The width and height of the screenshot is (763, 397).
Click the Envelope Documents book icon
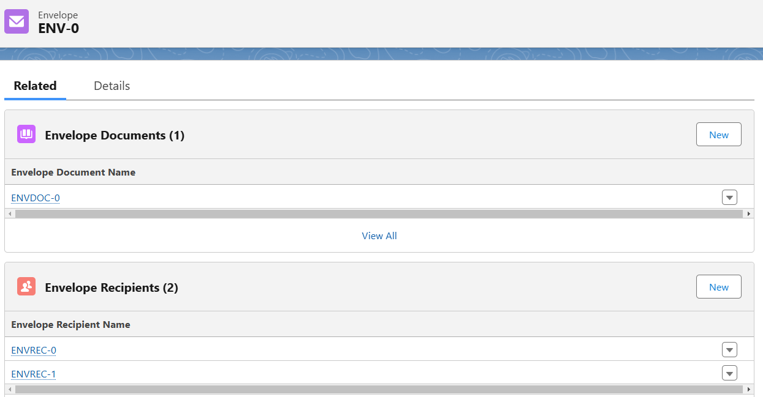tap(26, 135)
